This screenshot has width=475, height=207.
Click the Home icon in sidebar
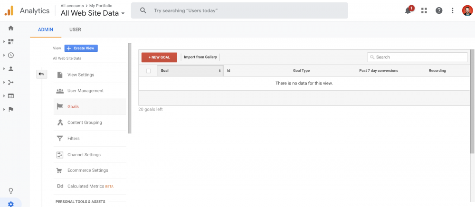(x=11, y=28)
